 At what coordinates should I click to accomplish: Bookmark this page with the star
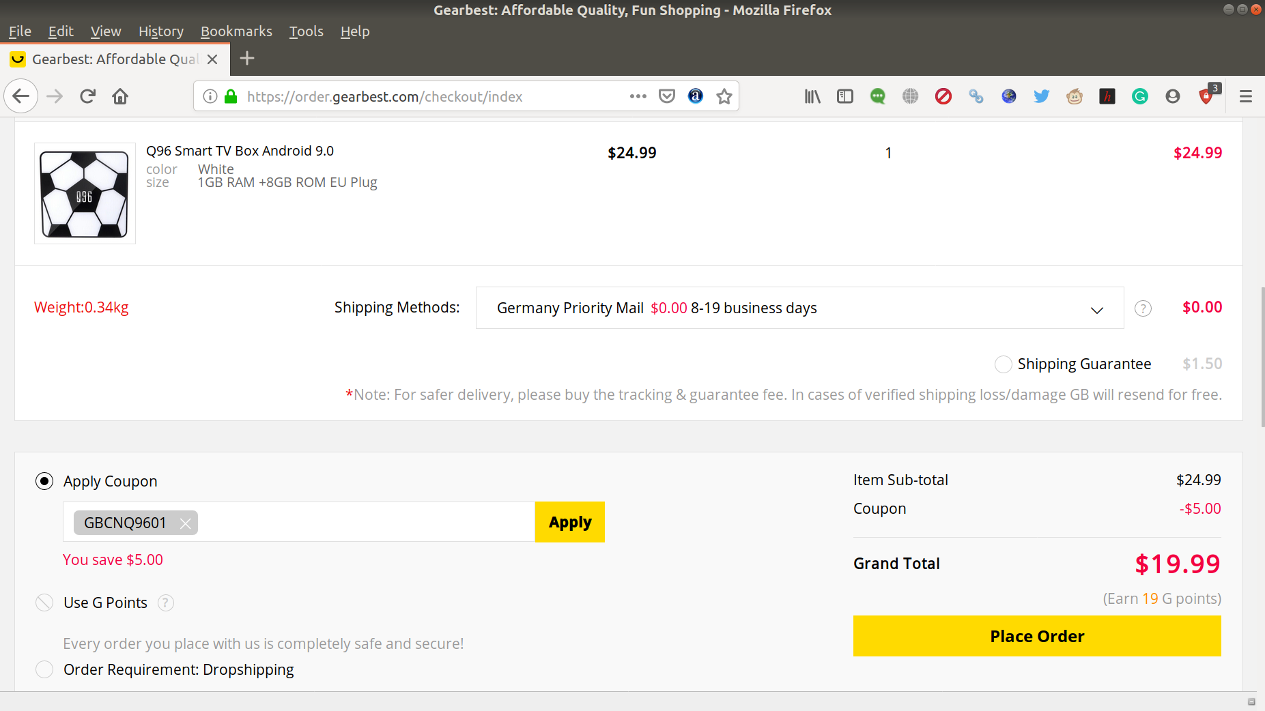(724, 96)
